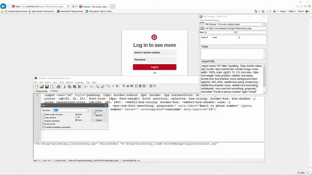Viewport: 312px width, 175px height.
Task: Open the Edit menu in SciTE
Action: click(41, 82)
